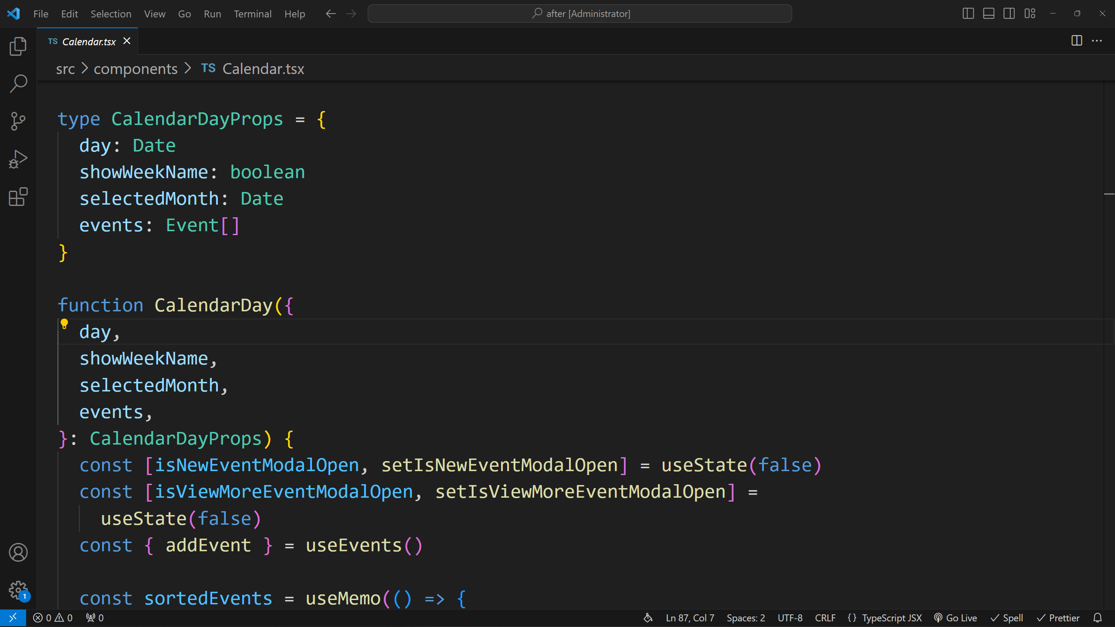Open the editor More Actions ellipsis
Image resolution: width=1115 pixels, height=627 pixels.
[x=1097, y=41]
